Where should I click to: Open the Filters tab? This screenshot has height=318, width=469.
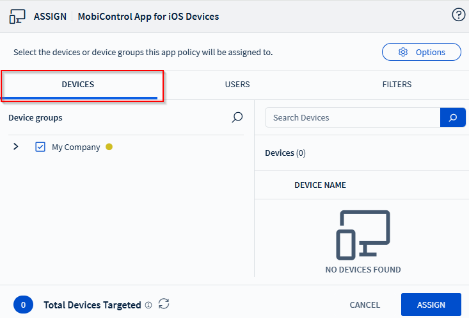click(x=397, y=85)
